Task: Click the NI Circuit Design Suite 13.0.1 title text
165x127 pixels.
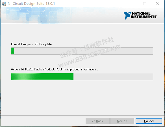Action: coord(31,4)
